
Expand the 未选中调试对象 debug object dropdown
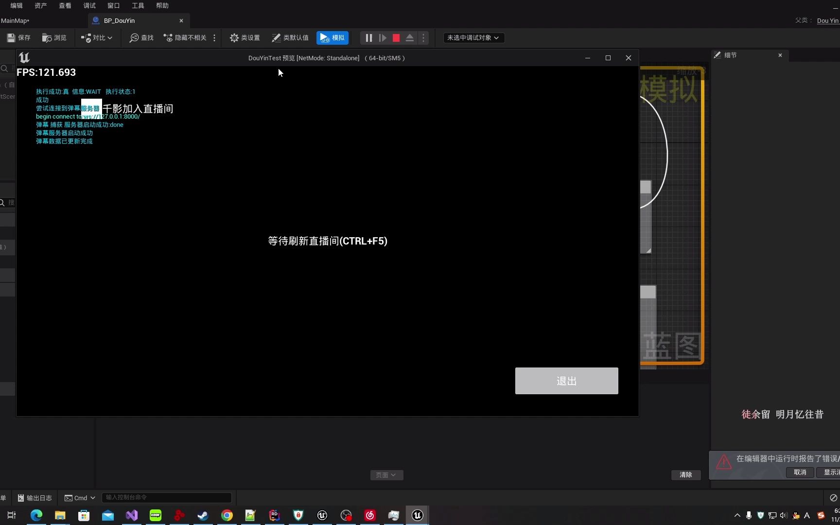473,38
